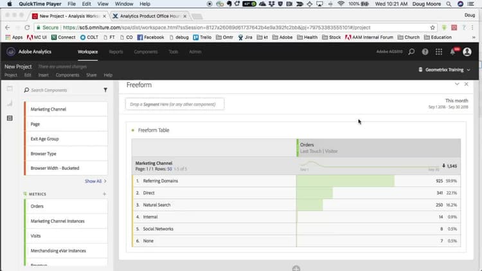Sort by Orders column arrow

[443, 165]
